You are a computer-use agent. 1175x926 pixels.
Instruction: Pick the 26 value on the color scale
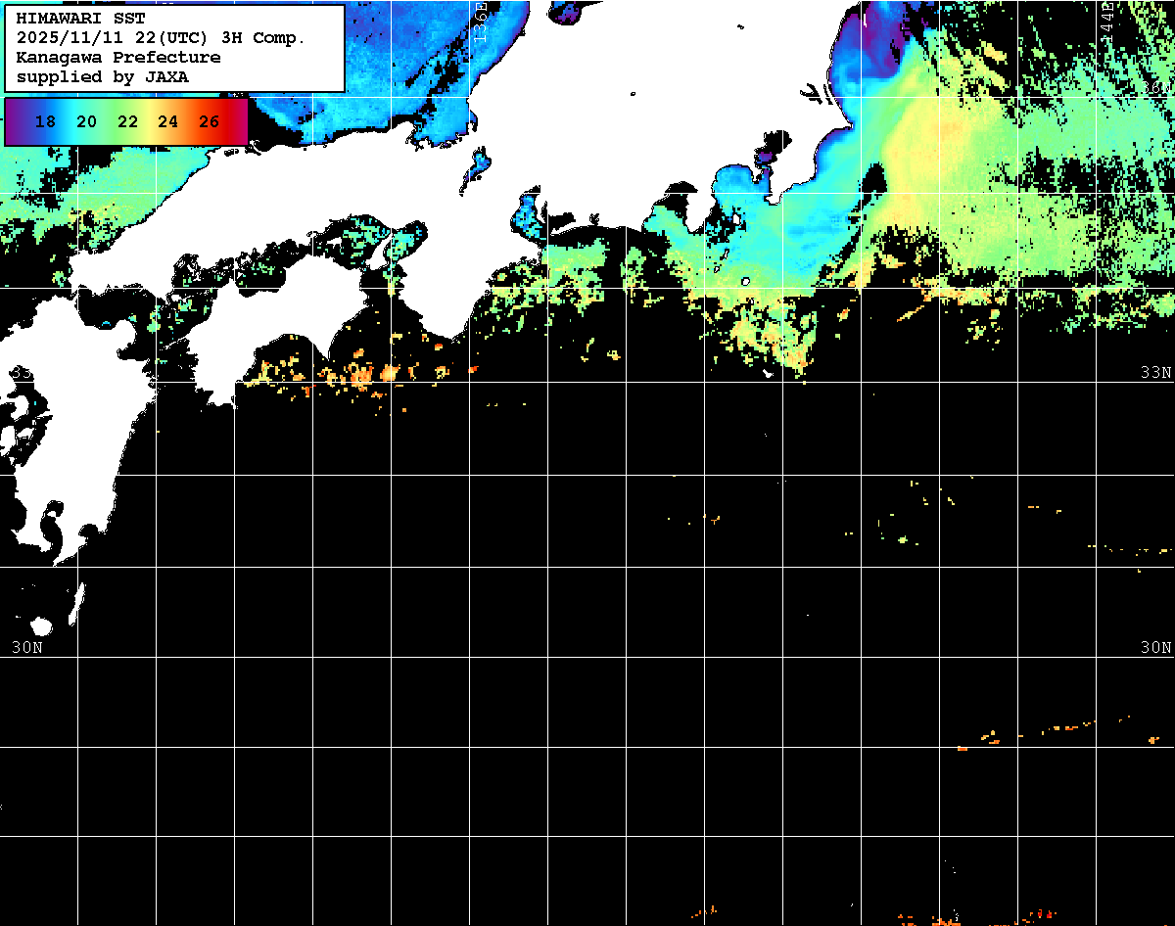(x=209, y=122)
